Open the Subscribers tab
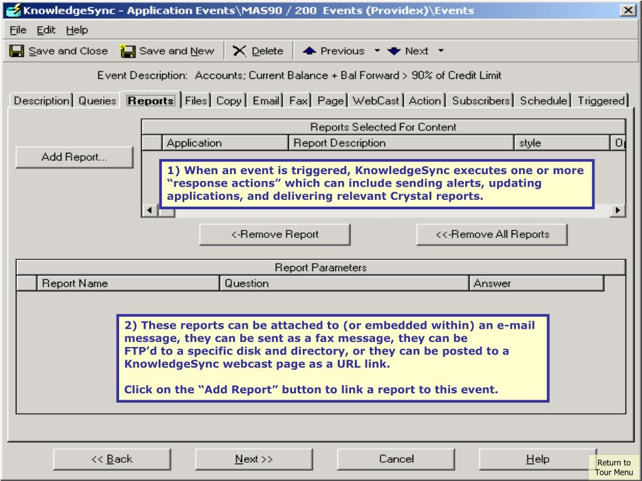This screenshot has height=481, width=642. [481, 101]
